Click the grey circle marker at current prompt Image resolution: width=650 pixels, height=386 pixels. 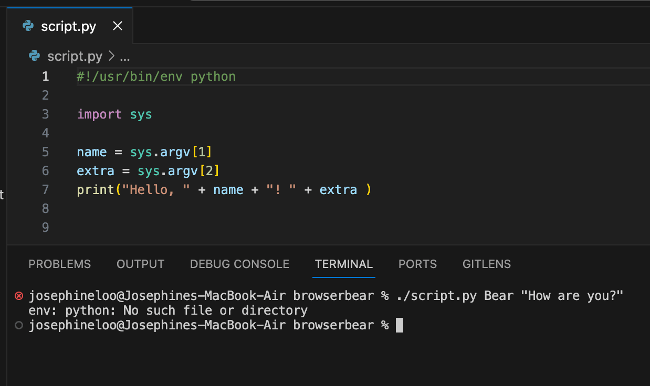point(19,325)
